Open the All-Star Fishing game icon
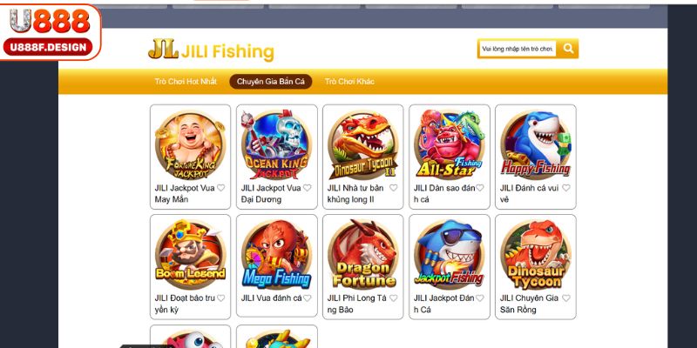 tap(450, 145)
